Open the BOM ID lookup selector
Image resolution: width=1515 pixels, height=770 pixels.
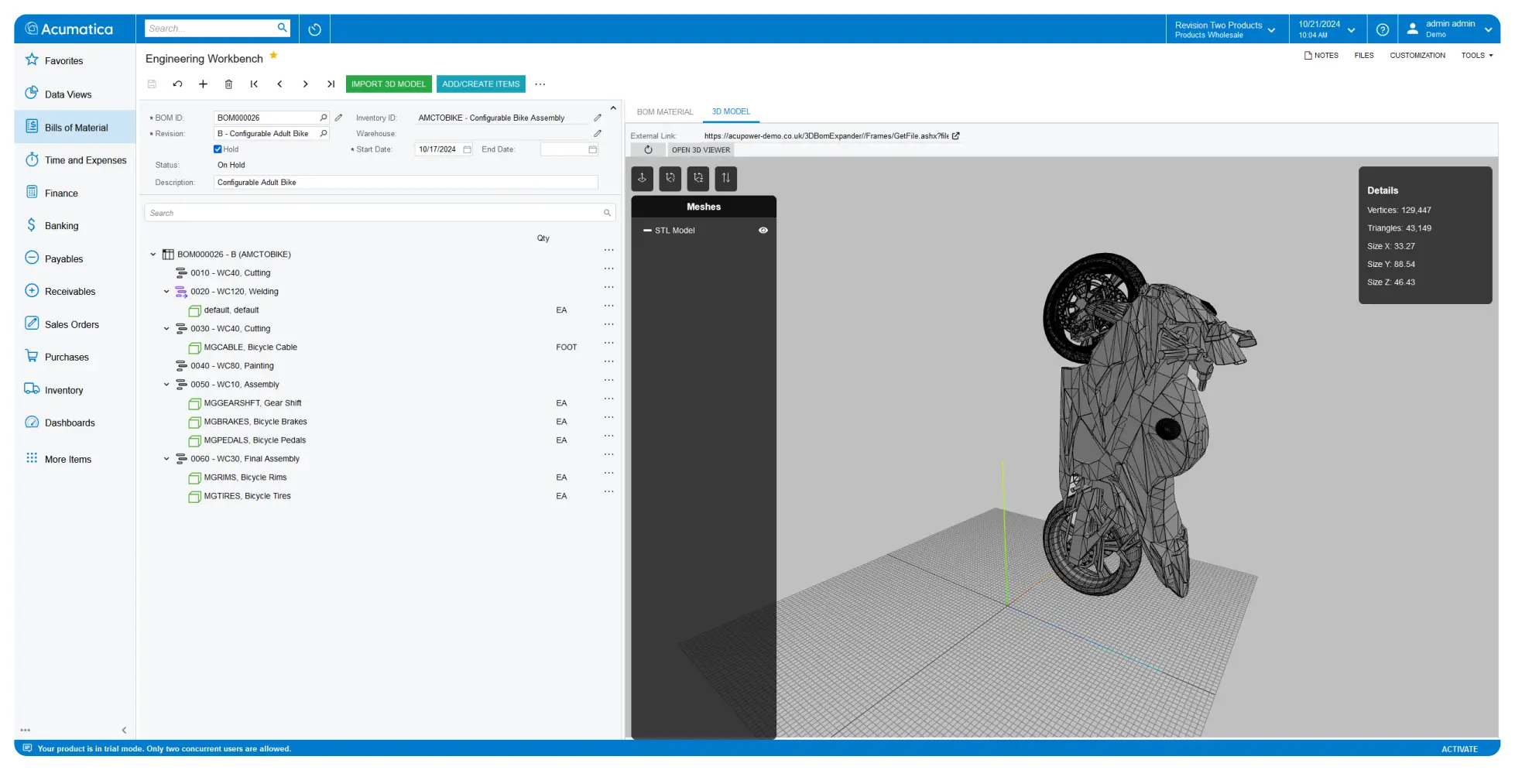pyautogui.click(x=323, y=118)
